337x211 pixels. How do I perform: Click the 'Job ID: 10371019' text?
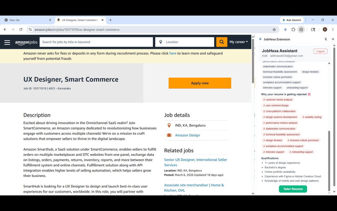coord(35,88)
